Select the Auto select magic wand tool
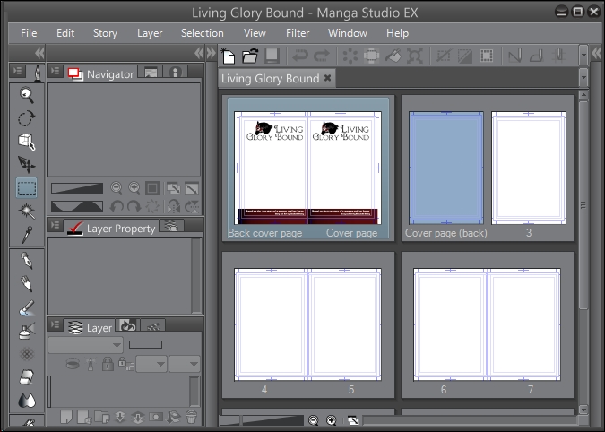 26,211
